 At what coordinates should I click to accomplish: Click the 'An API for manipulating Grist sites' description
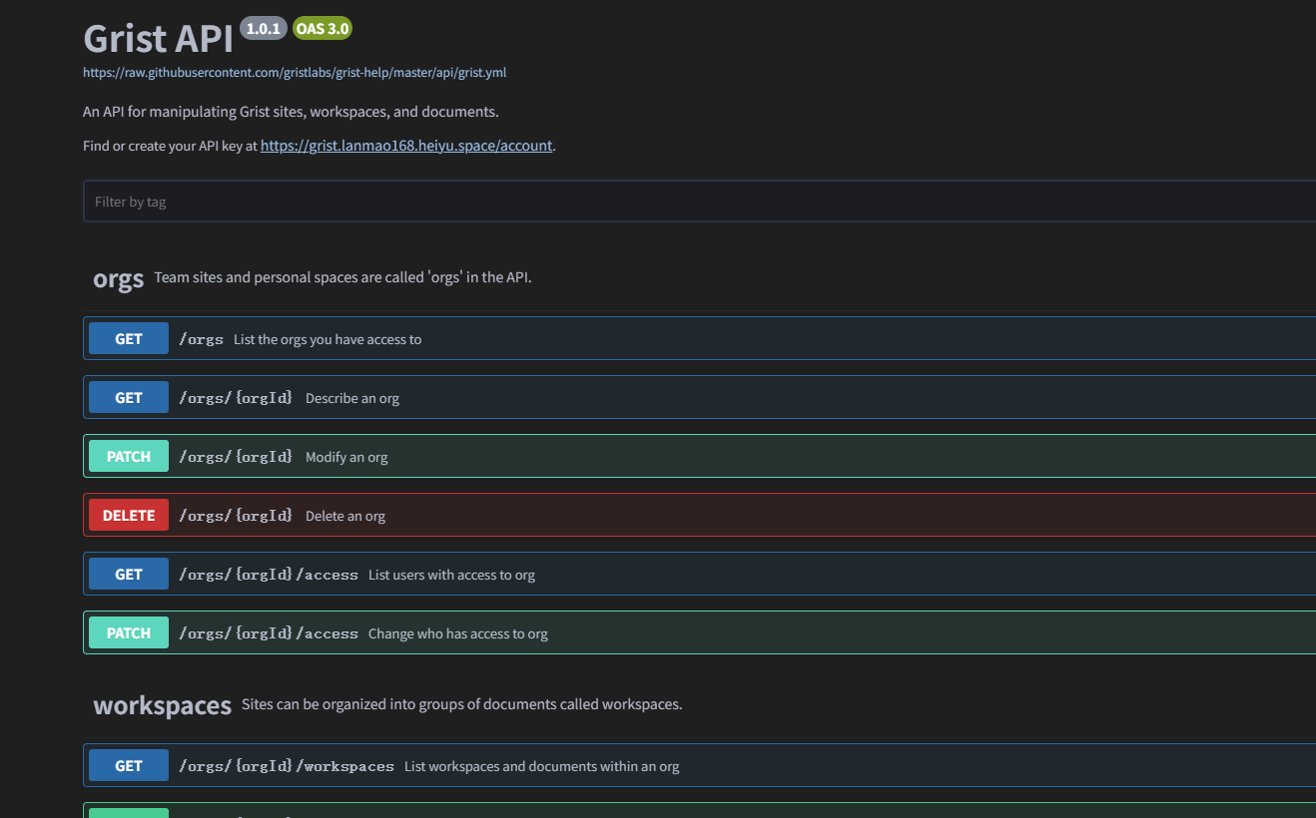tap(291, 111)
